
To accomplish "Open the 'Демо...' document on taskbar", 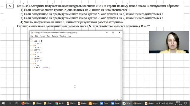I will click(149, 103).
